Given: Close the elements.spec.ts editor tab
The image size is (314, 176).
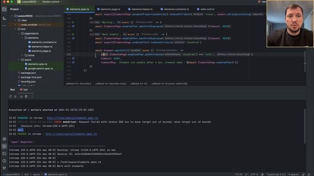Looking at the screenshot, I should (92, 9).
